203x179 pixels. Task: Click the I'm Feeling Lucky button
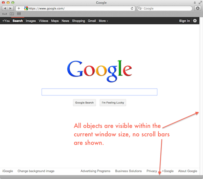pos(113,103)
